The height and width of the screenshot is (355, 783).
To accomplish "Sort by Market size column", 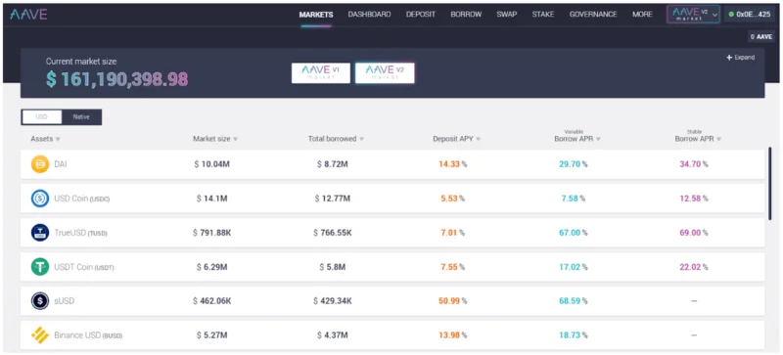I will point(215,139).
